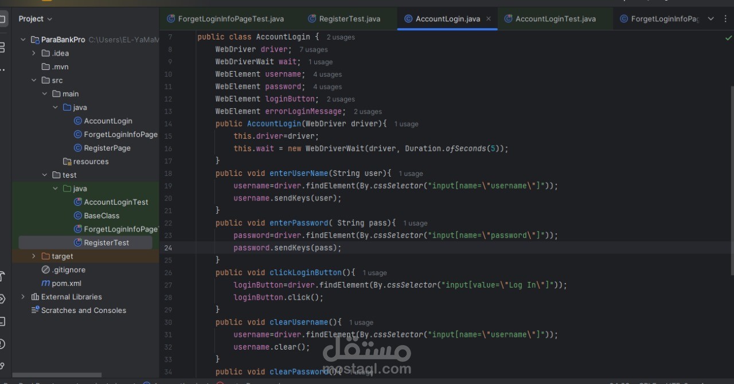The image size is (734, 384).
Task: Click the BaseClass class icon in tree
Action: [78, 215]
